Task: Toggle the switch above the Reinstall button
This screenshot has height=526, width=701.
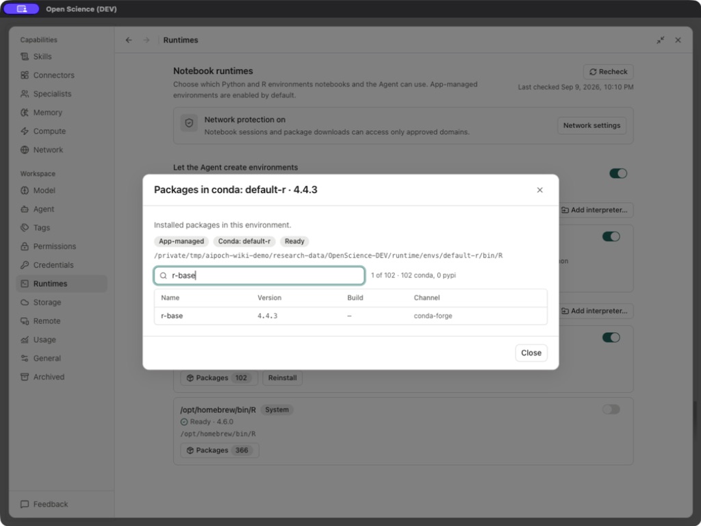Action: (x=611, y=338)
